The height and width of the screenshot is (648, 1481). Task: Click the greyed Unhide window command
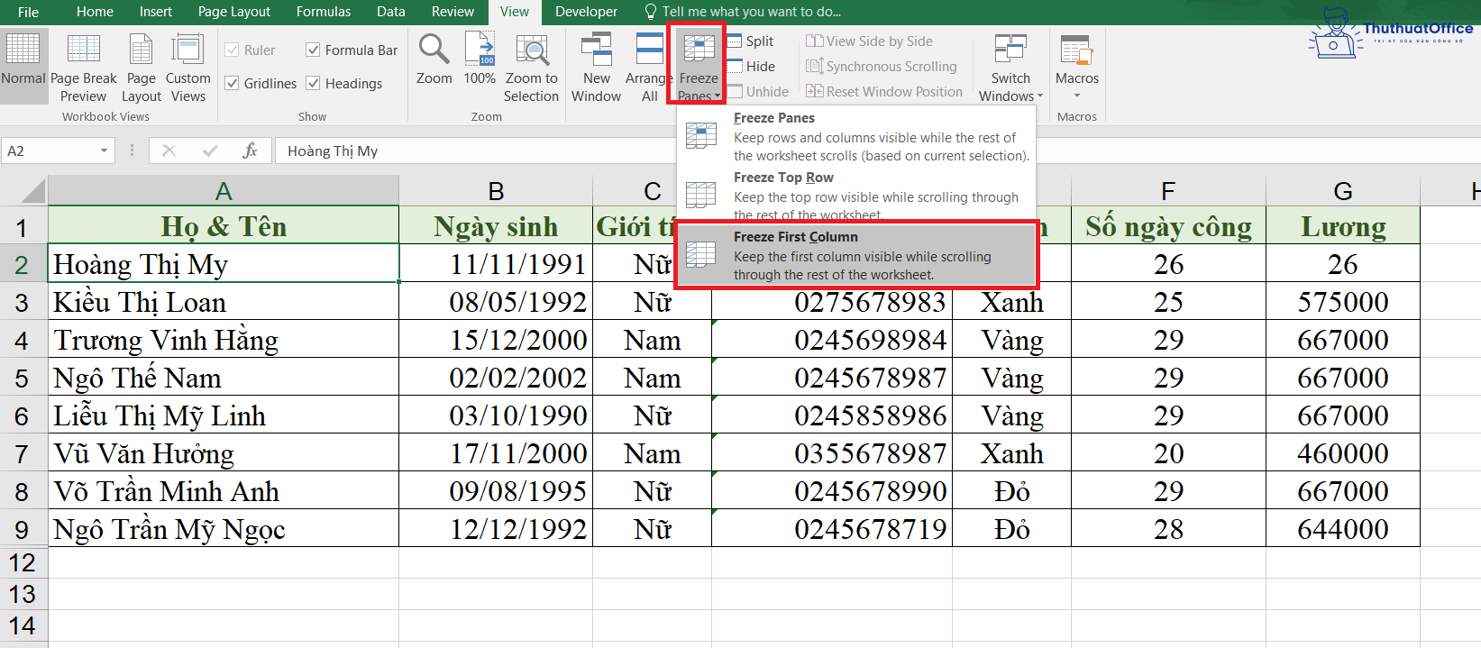point(757,92)
